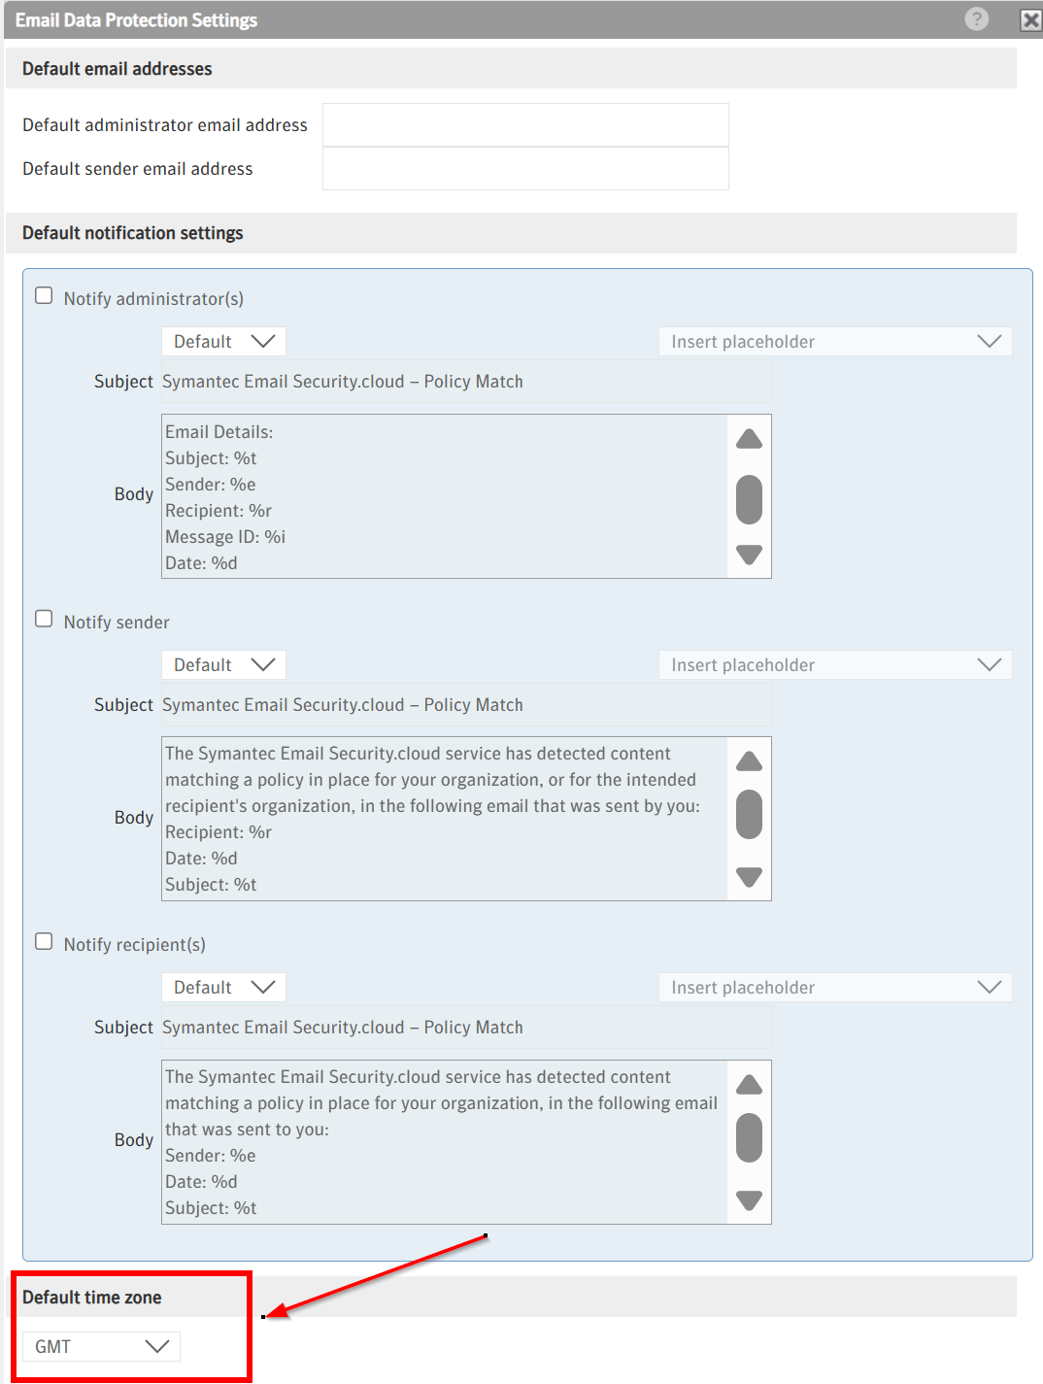Expand administrator Insert placeholder dropdown

click(x=835, y=342)
